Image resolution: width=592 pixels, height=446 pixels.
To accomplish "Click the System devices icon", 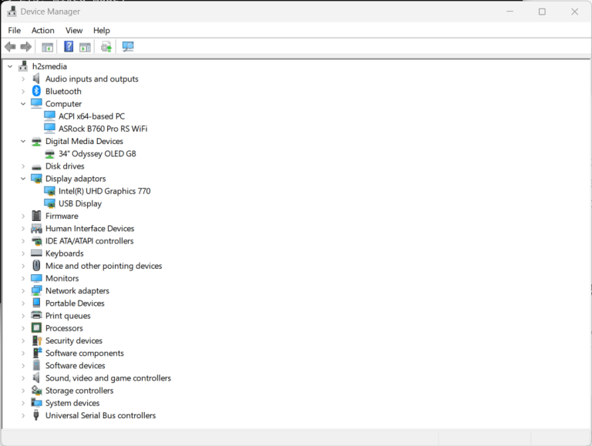I will (37, 403).
